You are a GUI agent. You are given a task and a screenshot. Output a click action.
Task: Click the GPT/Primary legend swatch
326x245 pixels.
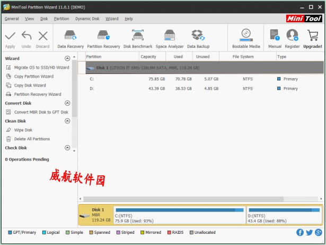(10, 232)
